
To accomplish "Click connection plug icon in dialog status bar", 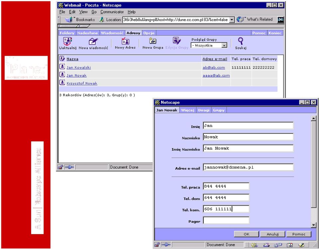I will [166, 245].
